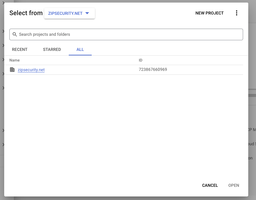
Task: Open the zipsecurity.net link
Action: pyautogui.click(x=31, y=70)
